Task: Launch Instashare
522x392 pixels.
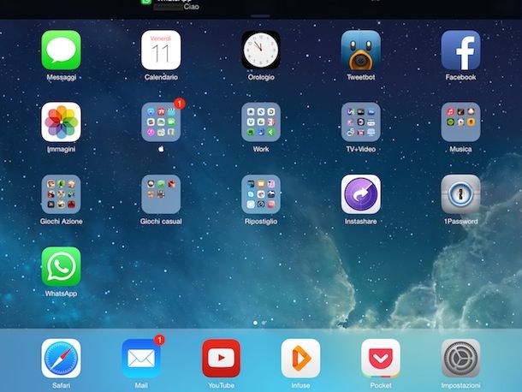Action: [x=360, y=194]
